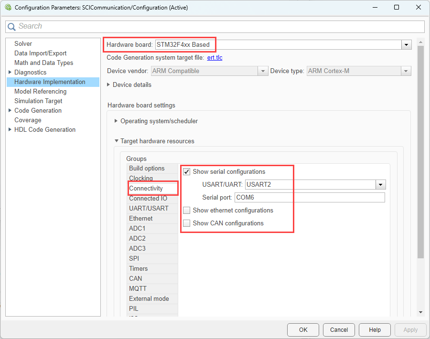Open Help for configuration parameters
The height and width of the screenshot is (339, 430).
coord(375,329)
